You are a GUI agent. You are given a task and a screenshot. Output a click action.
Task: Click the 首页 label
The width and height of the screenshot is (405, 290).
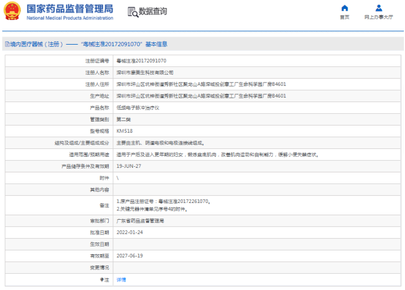tap(345, 17)
